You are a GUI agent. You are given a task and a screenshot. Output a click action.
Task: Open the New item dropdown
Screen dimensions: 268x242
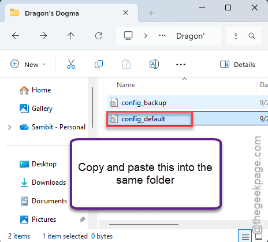point(28,64)
